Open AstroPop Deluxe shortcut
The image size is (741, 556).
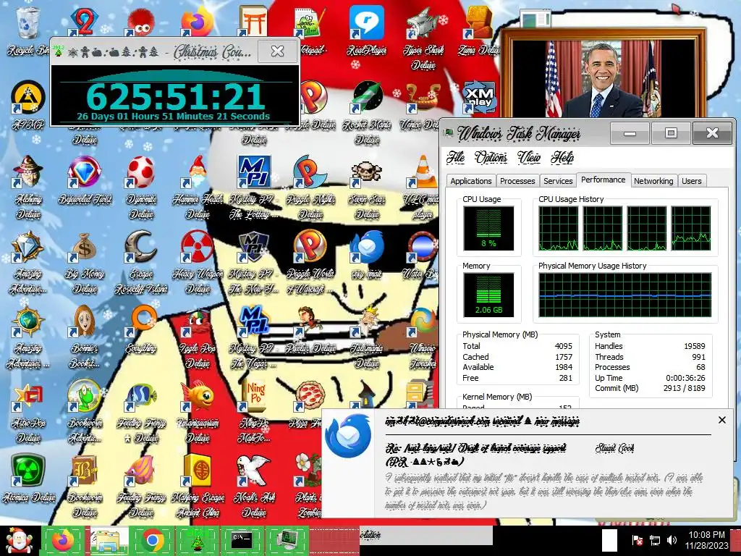28,396
